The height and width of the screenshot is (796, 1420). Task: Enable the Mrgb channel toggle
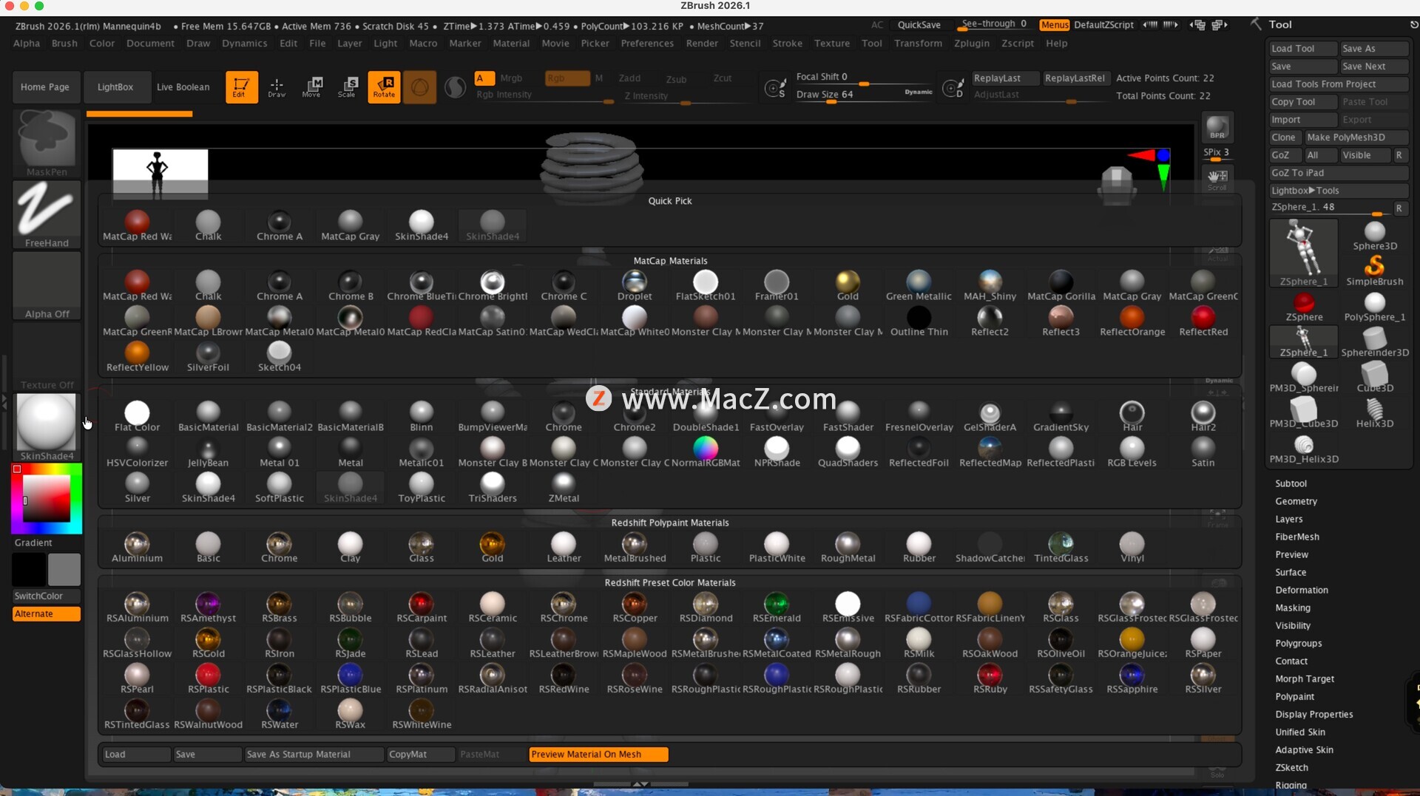[x=510, y=78]
